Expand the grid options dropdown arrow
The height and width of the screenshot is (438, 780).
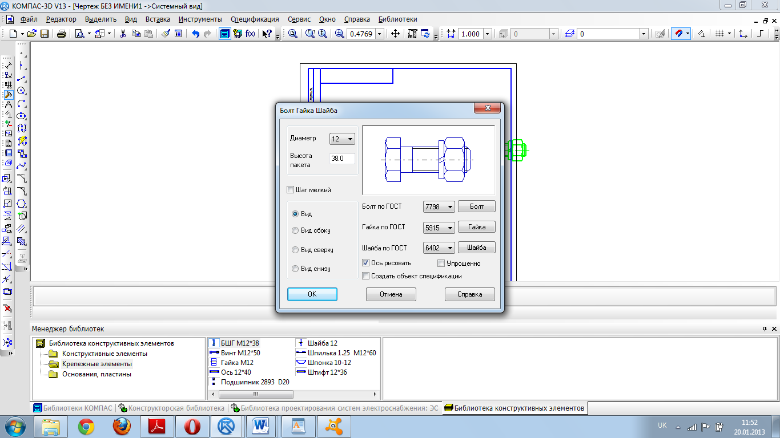730,34
